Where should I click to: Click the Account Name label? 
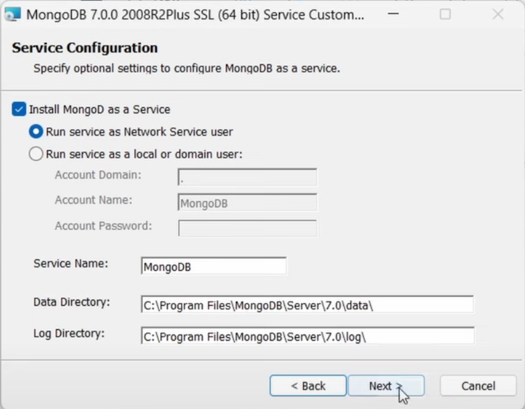pyautogui.click(x=93, y=200)
